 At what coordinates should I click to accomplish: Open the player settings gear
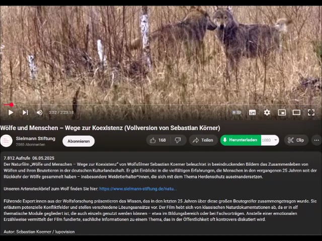tap(267, 112)
